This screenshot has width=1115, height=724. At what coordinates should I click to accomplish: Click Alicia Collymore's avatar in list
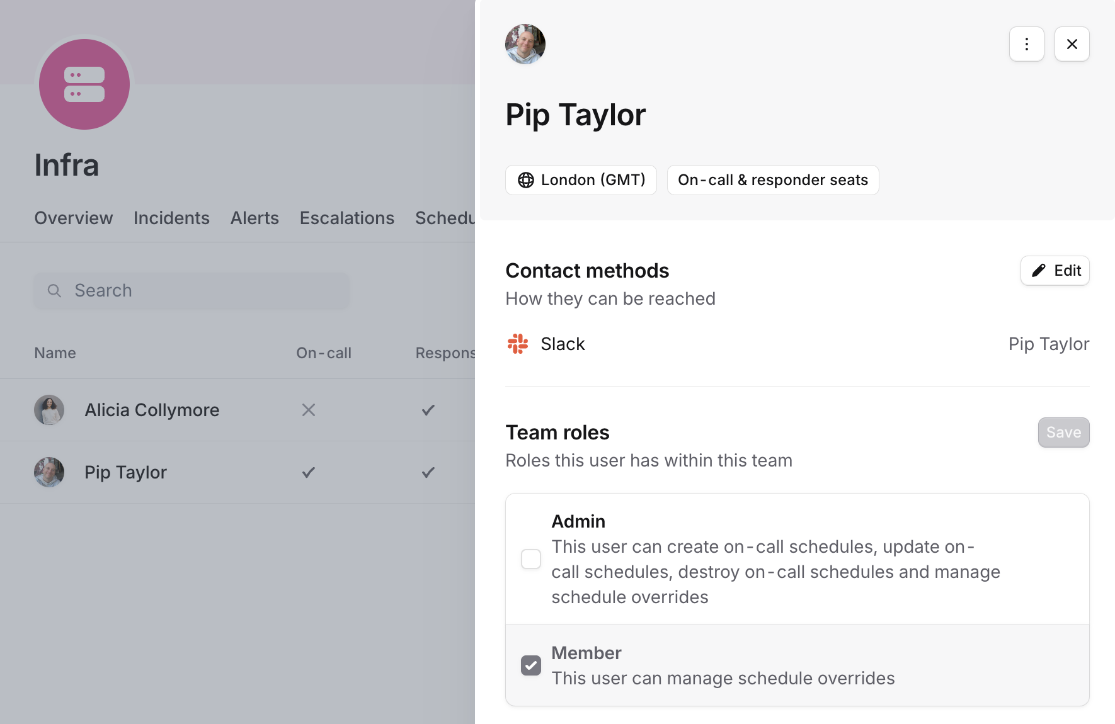[x=49, y=410]
